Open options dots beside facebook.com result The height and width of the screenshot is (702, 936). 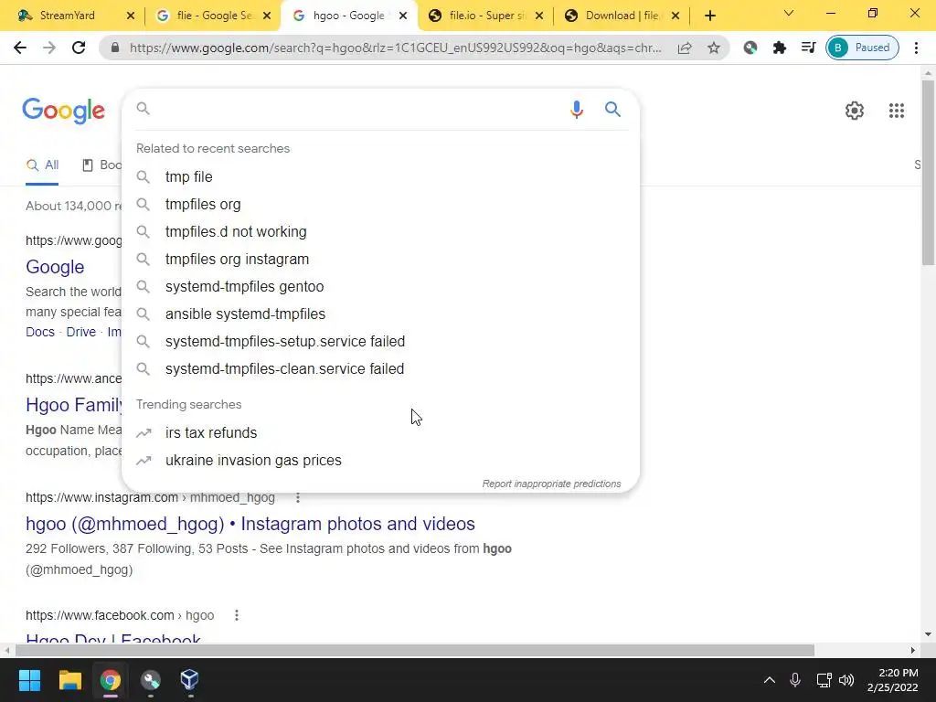coord(237,615)
